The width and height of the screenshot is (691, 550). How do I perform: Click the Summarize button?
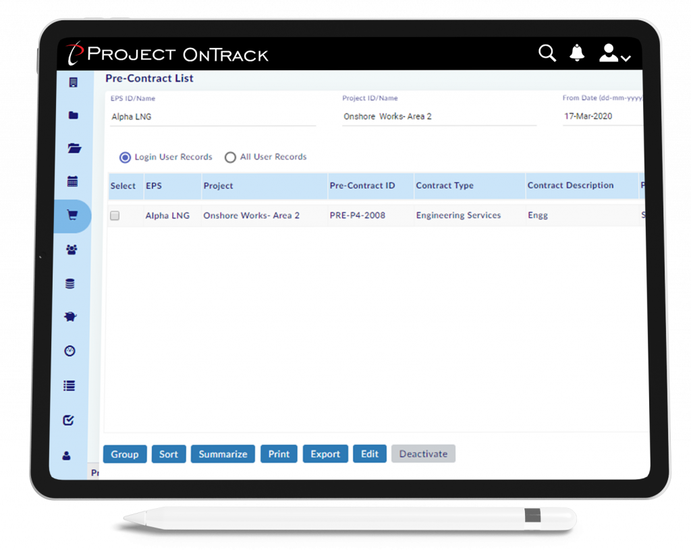click(x=223, y=454)
